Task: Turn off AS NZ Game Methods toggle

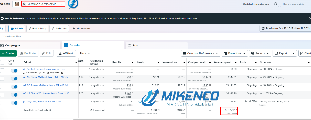Action: [14, 79]
